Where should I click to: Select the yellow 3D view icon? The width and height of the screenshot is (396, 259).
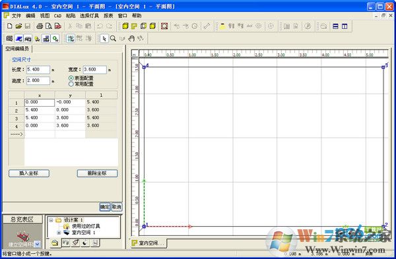125,26
